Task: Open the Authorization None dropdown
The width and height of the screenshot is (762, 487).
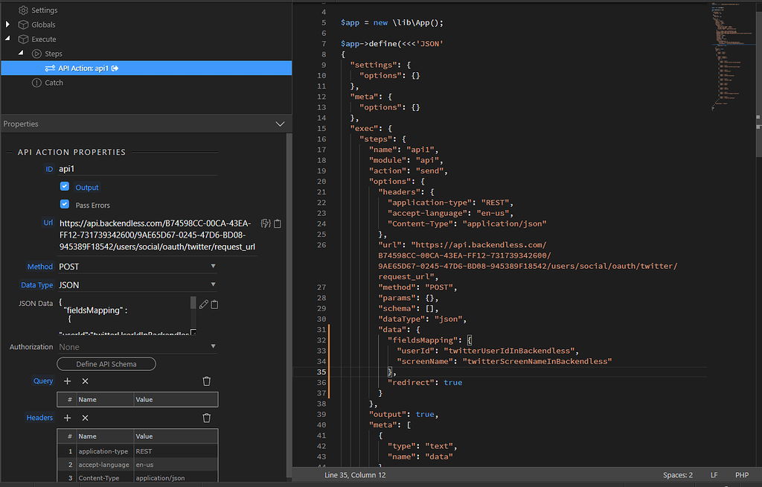Action: click(x=138, y=347)
